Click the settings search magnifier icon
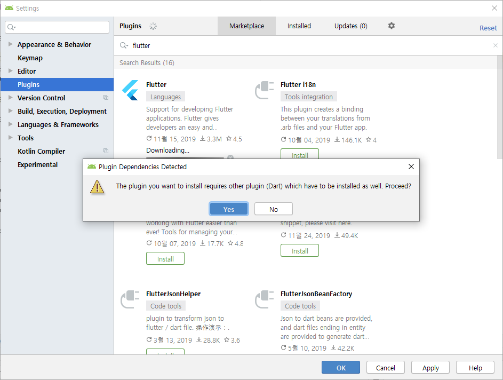This screenshot has height=380, width=503. click(x=11, y=27)
